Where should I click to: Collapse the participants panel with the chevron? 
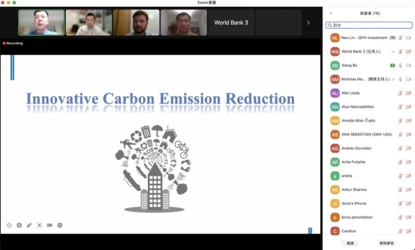coord(331,13)
